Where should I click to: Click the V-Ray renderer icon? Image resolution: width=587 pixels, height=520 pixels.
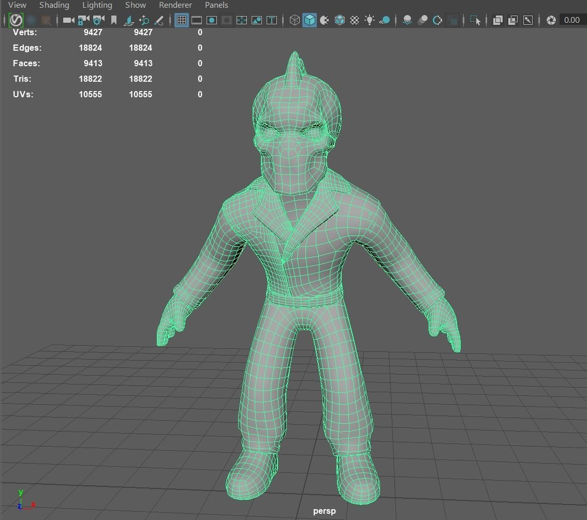click(16, 20)
